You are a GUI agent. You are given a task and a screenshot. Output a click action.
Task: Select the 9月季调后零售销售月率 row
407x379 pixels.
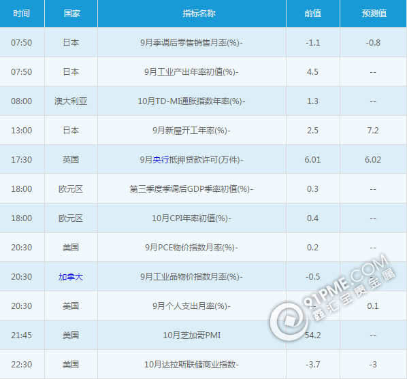tap(203, 42)
